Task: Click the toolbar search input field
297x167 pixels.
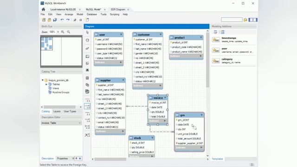Action: (x=232, y=19)
